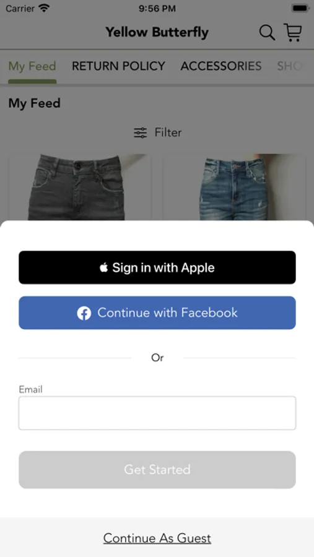Tap the Filter label text
The height and width of the screenshot is (557, 314).
pos(168,132)
